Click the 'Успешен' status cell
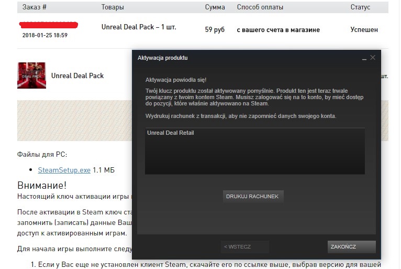Screen dimensions: 401x269 (x=364, y=30)
